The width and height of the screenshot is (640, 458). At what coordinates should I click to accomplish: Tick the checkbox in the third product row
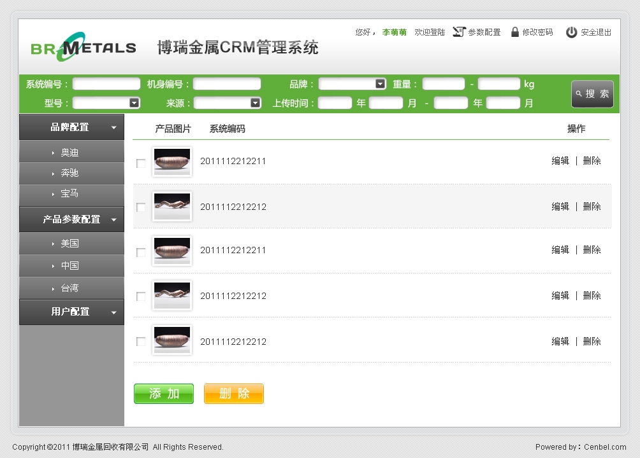[141, 253]
